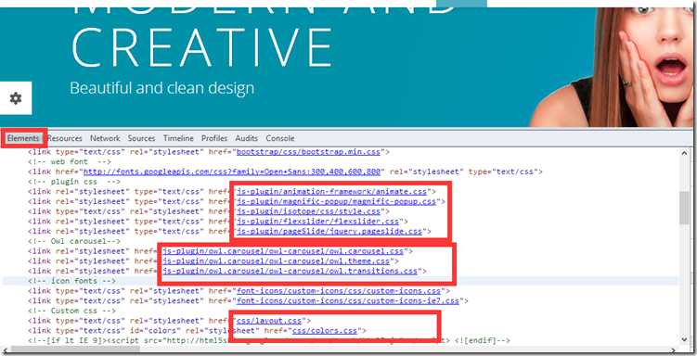Open jquery.pageslide.css link

click(329, 231)
